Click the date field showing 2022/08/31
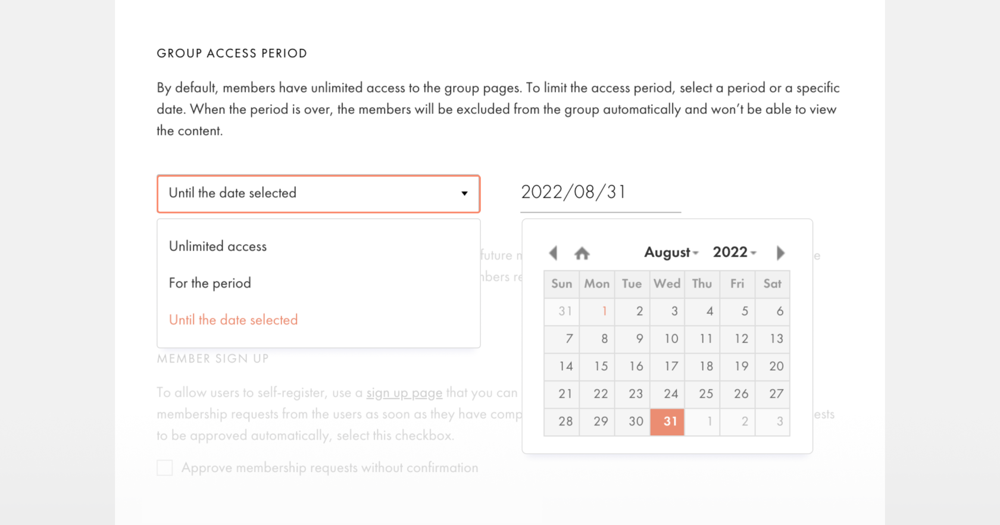Screen dimensions: 1000x525 pos(601,192)
